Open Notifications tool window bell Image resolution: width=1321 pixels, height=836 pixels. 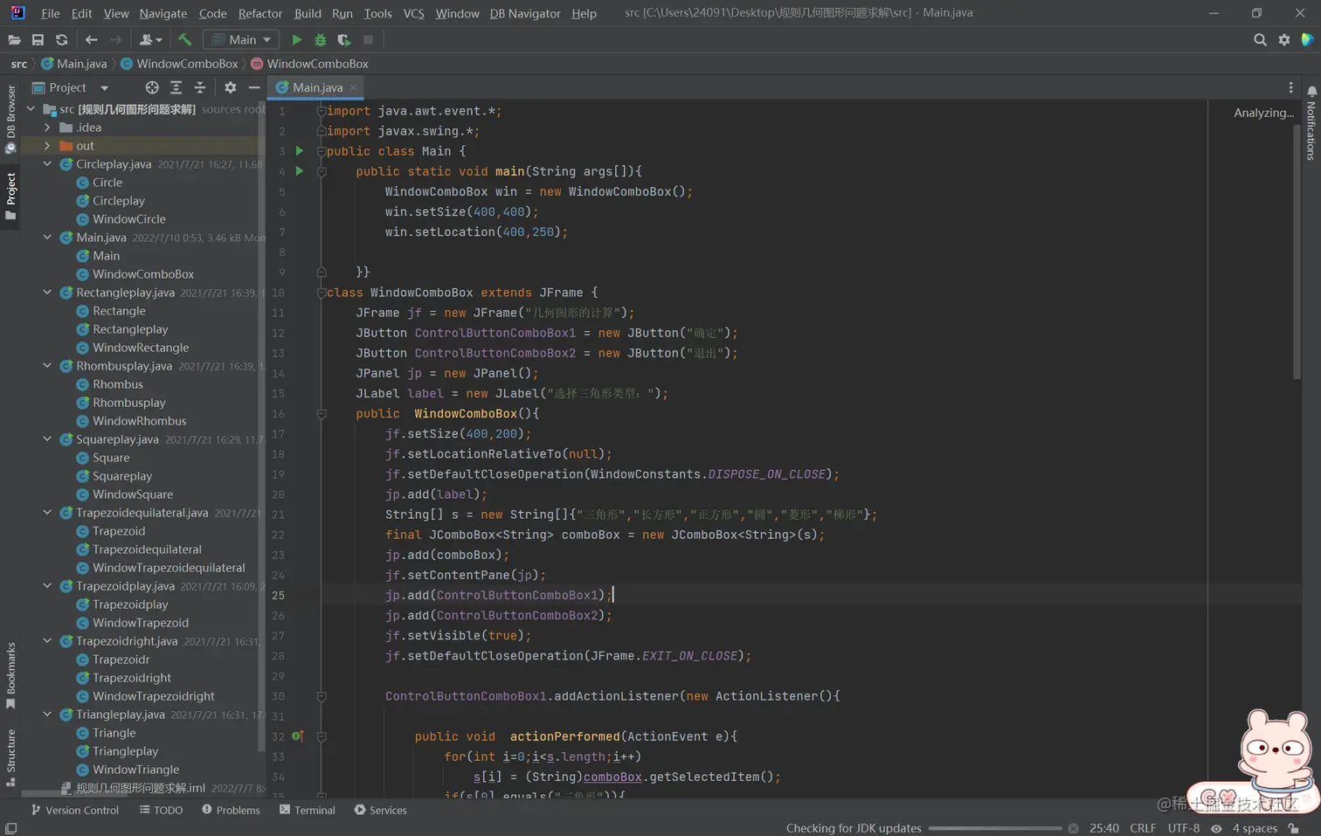[1311, 92]
